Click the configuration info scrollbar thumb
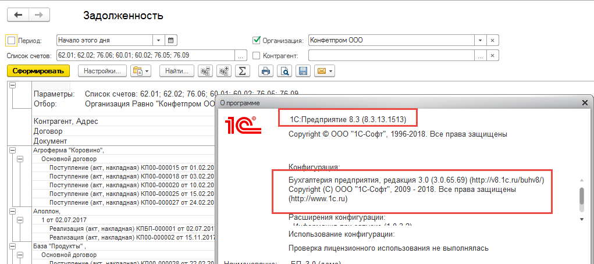This screenshot has width=594, height=264. point(582,195)
